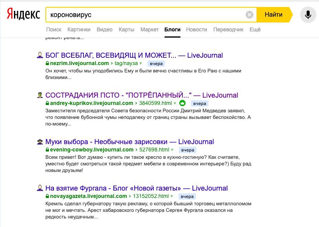Click the favicon of novayagazeta result

click(40, 188)
